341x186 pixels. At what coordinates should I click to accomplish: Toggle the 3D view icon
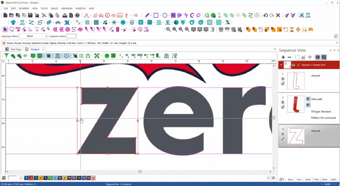pyautogui.click(x=113, y=56)
